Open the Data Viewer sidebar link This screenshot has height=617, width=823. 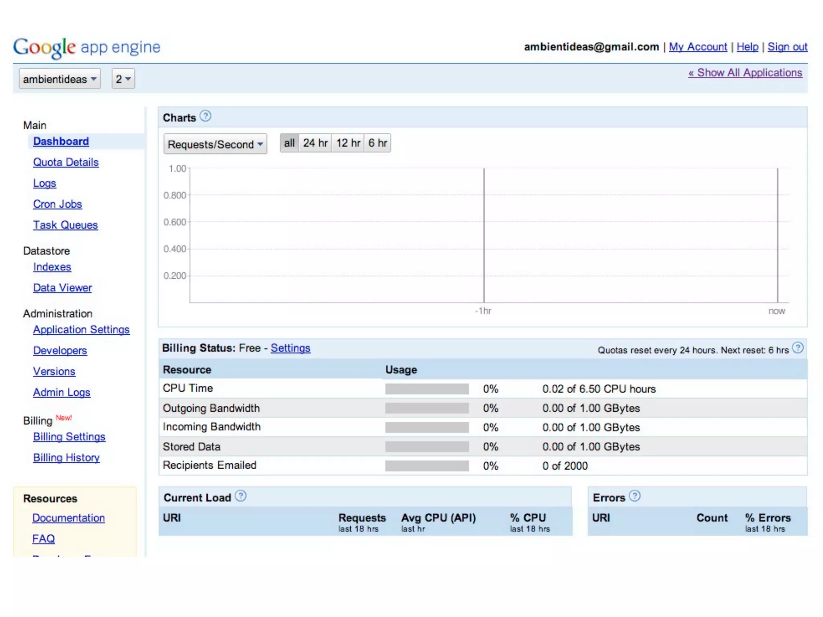click(62, 288)
